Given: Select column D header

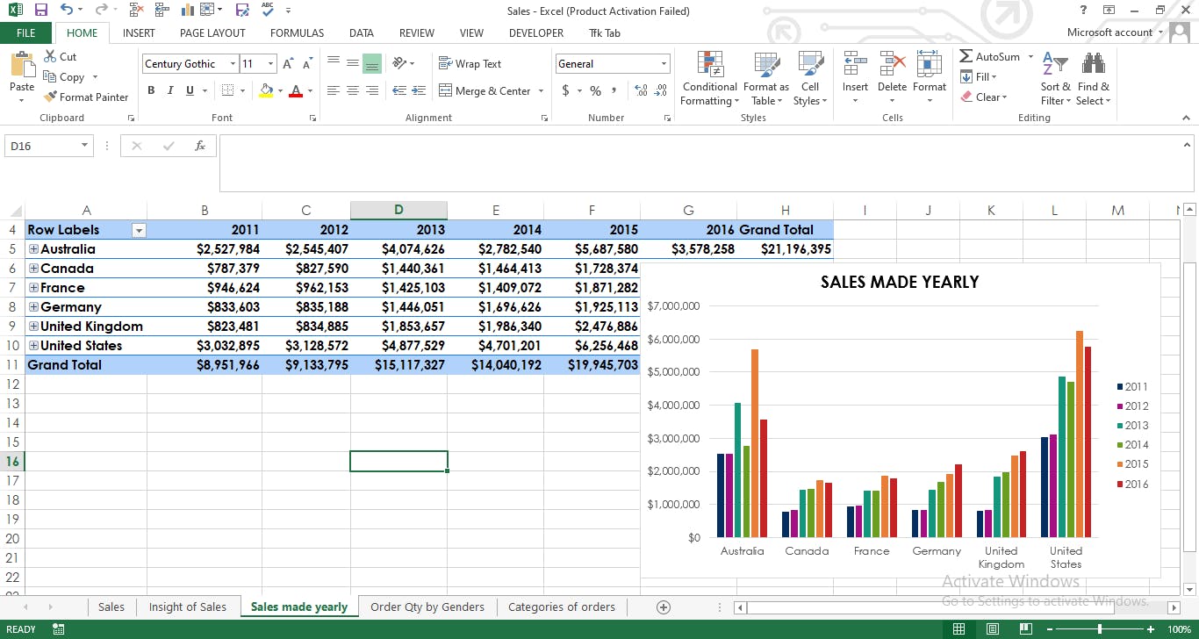Looking at the screenshot, I should [x=398, y=210].
